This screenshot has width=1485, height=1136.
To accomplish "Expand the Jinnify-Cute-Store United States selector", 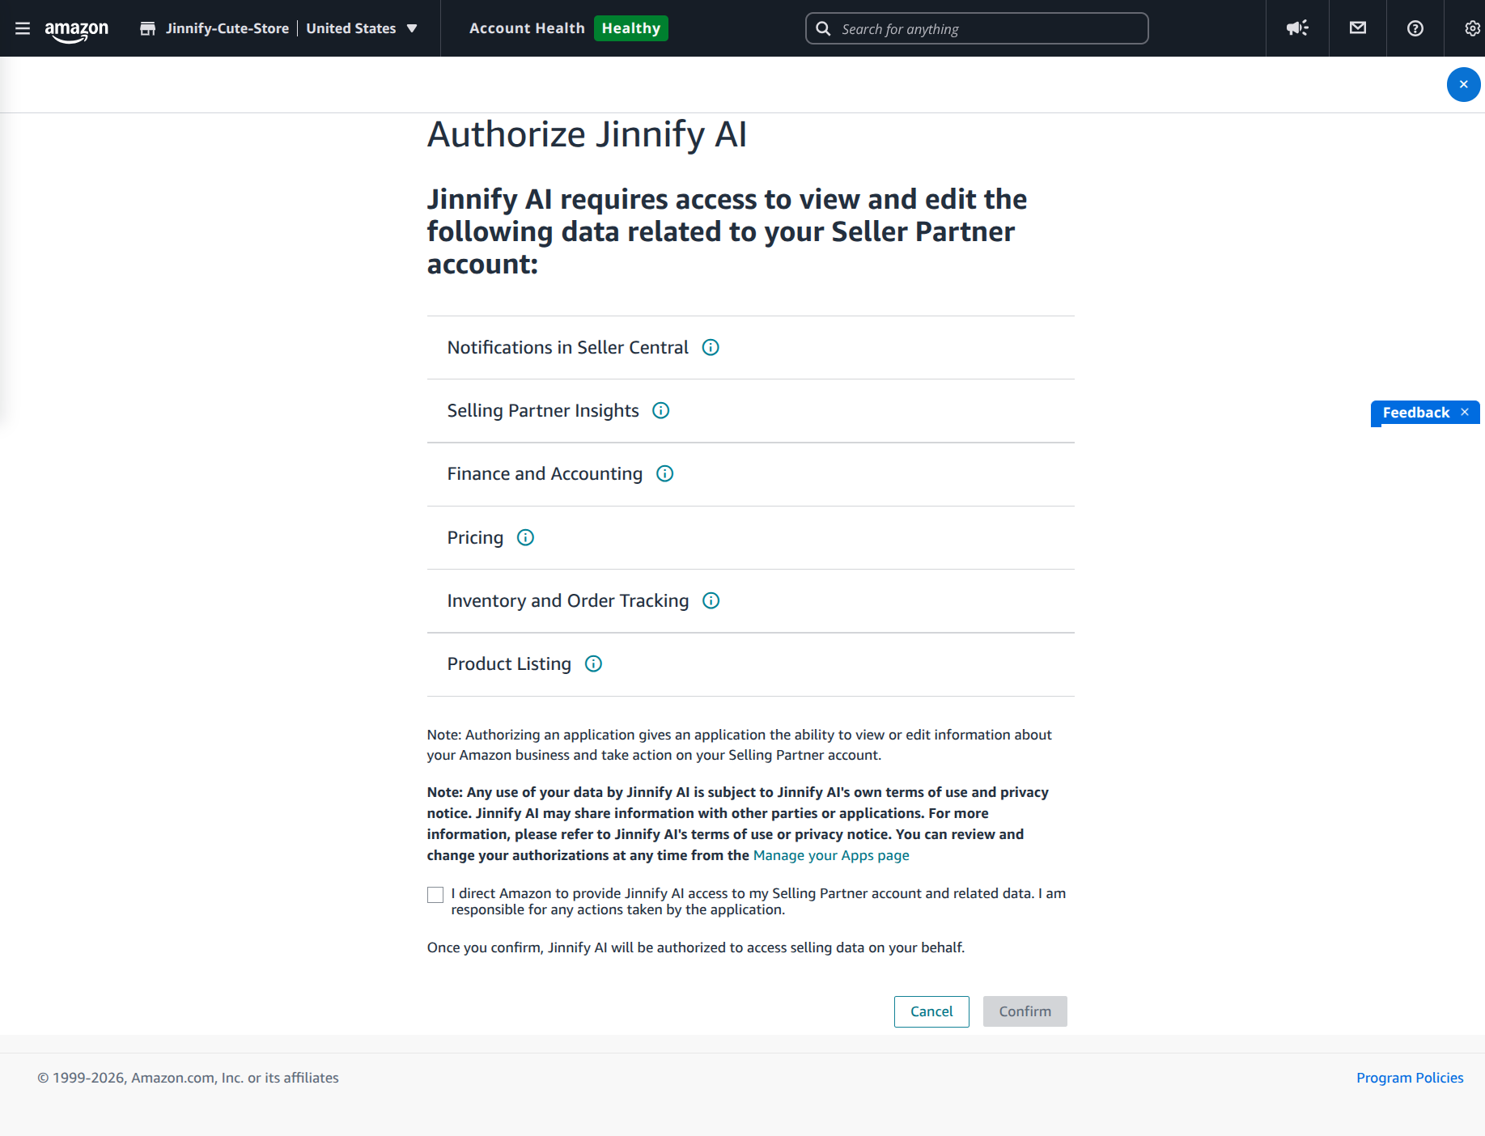I will point(278,28).
